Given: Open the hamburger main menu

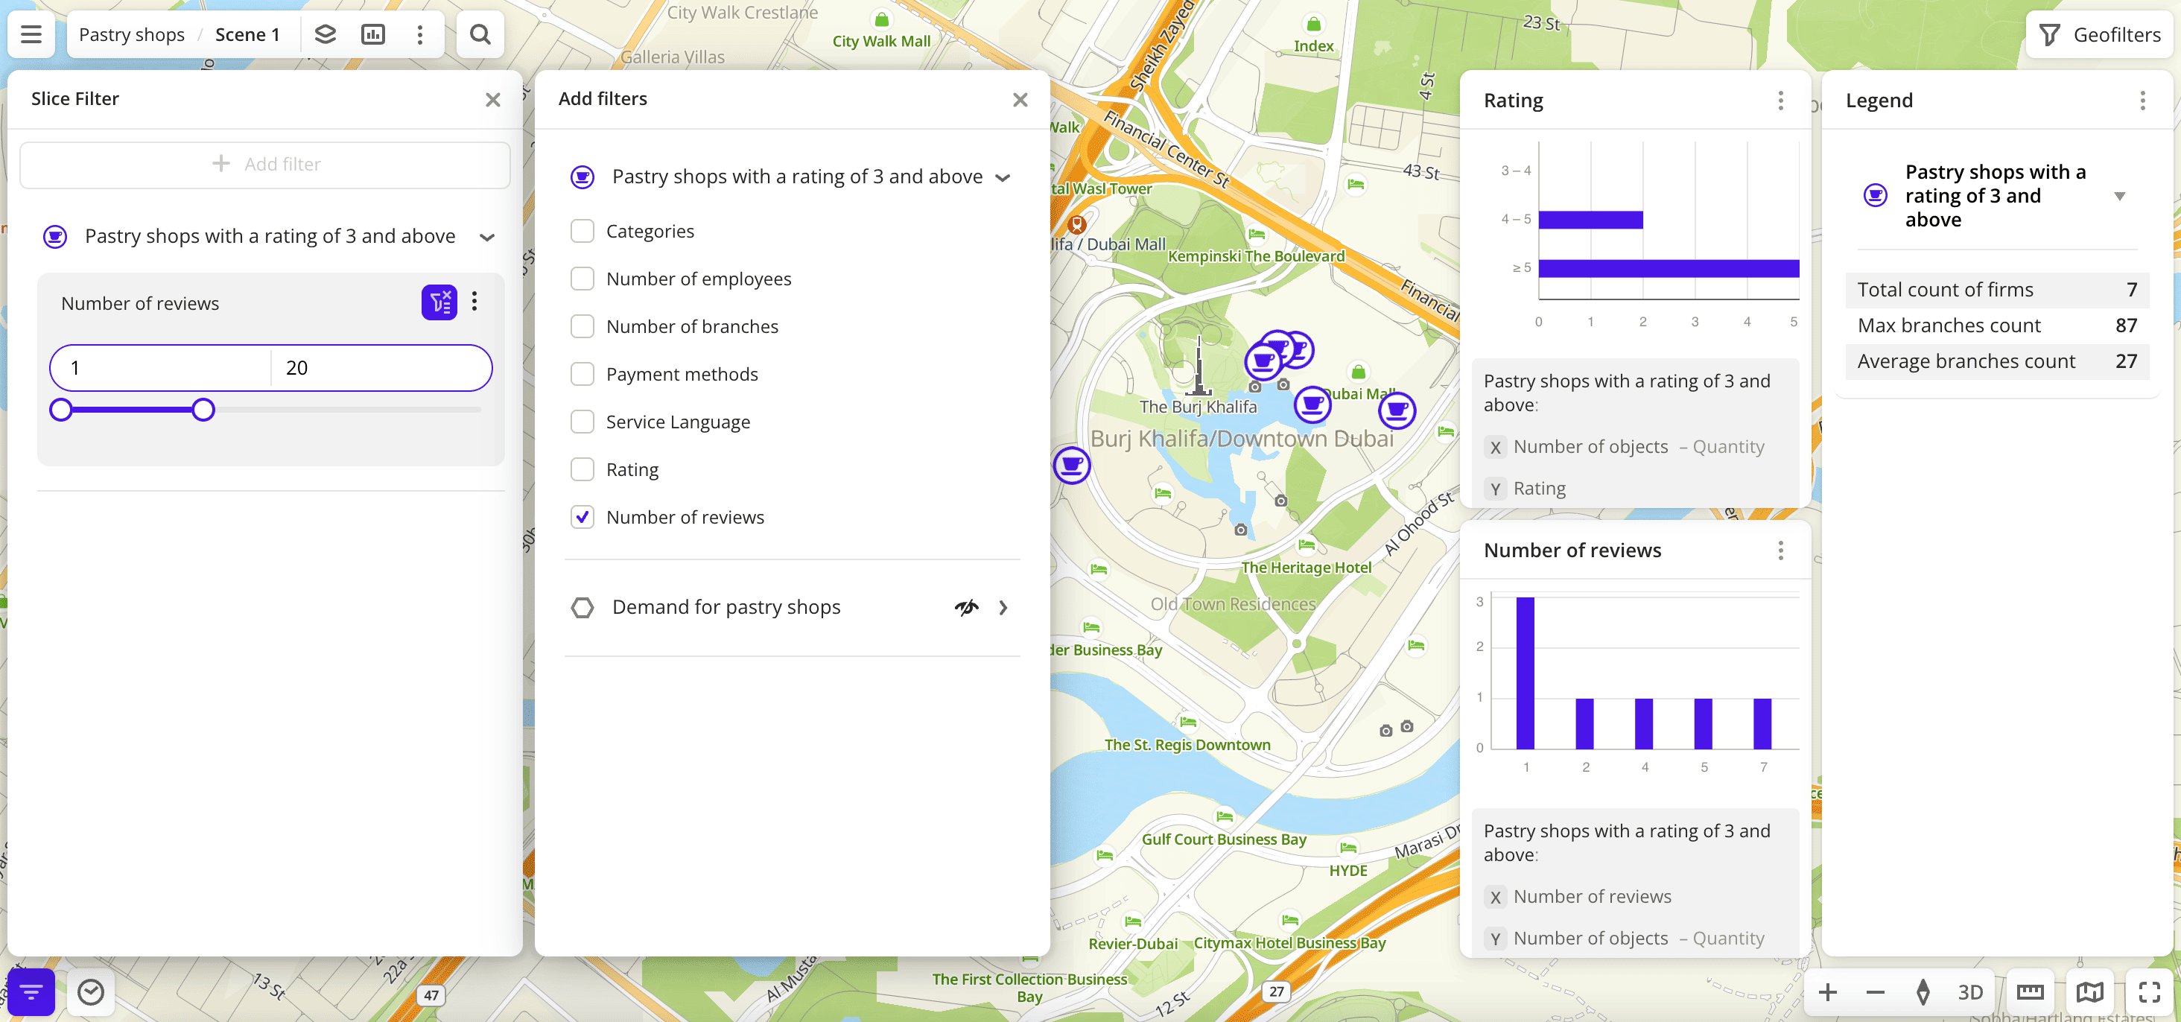Looking at the screenshot, I should coord(31,35).
